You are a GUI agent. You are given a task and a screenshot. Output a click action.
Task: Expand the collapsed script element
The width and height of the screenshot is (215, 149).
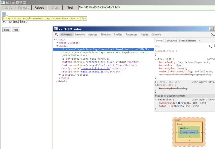[60, 75]
